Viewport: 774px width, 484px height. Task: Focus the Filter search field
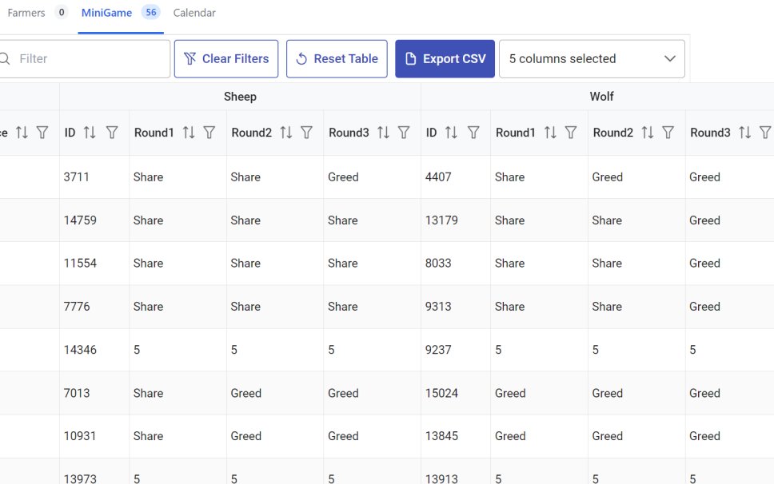[85, 58]
